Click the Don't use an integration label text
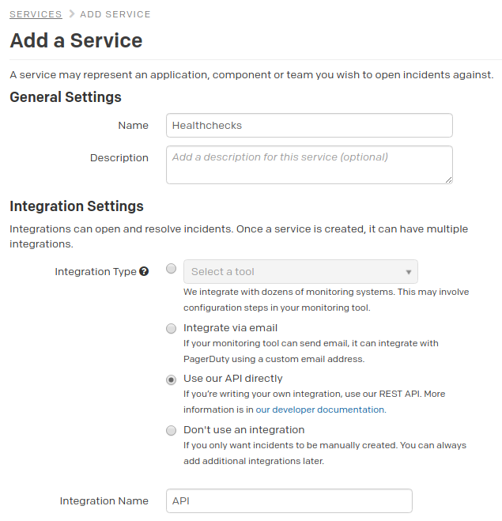The image size is (502, 521). pos(243,430)
